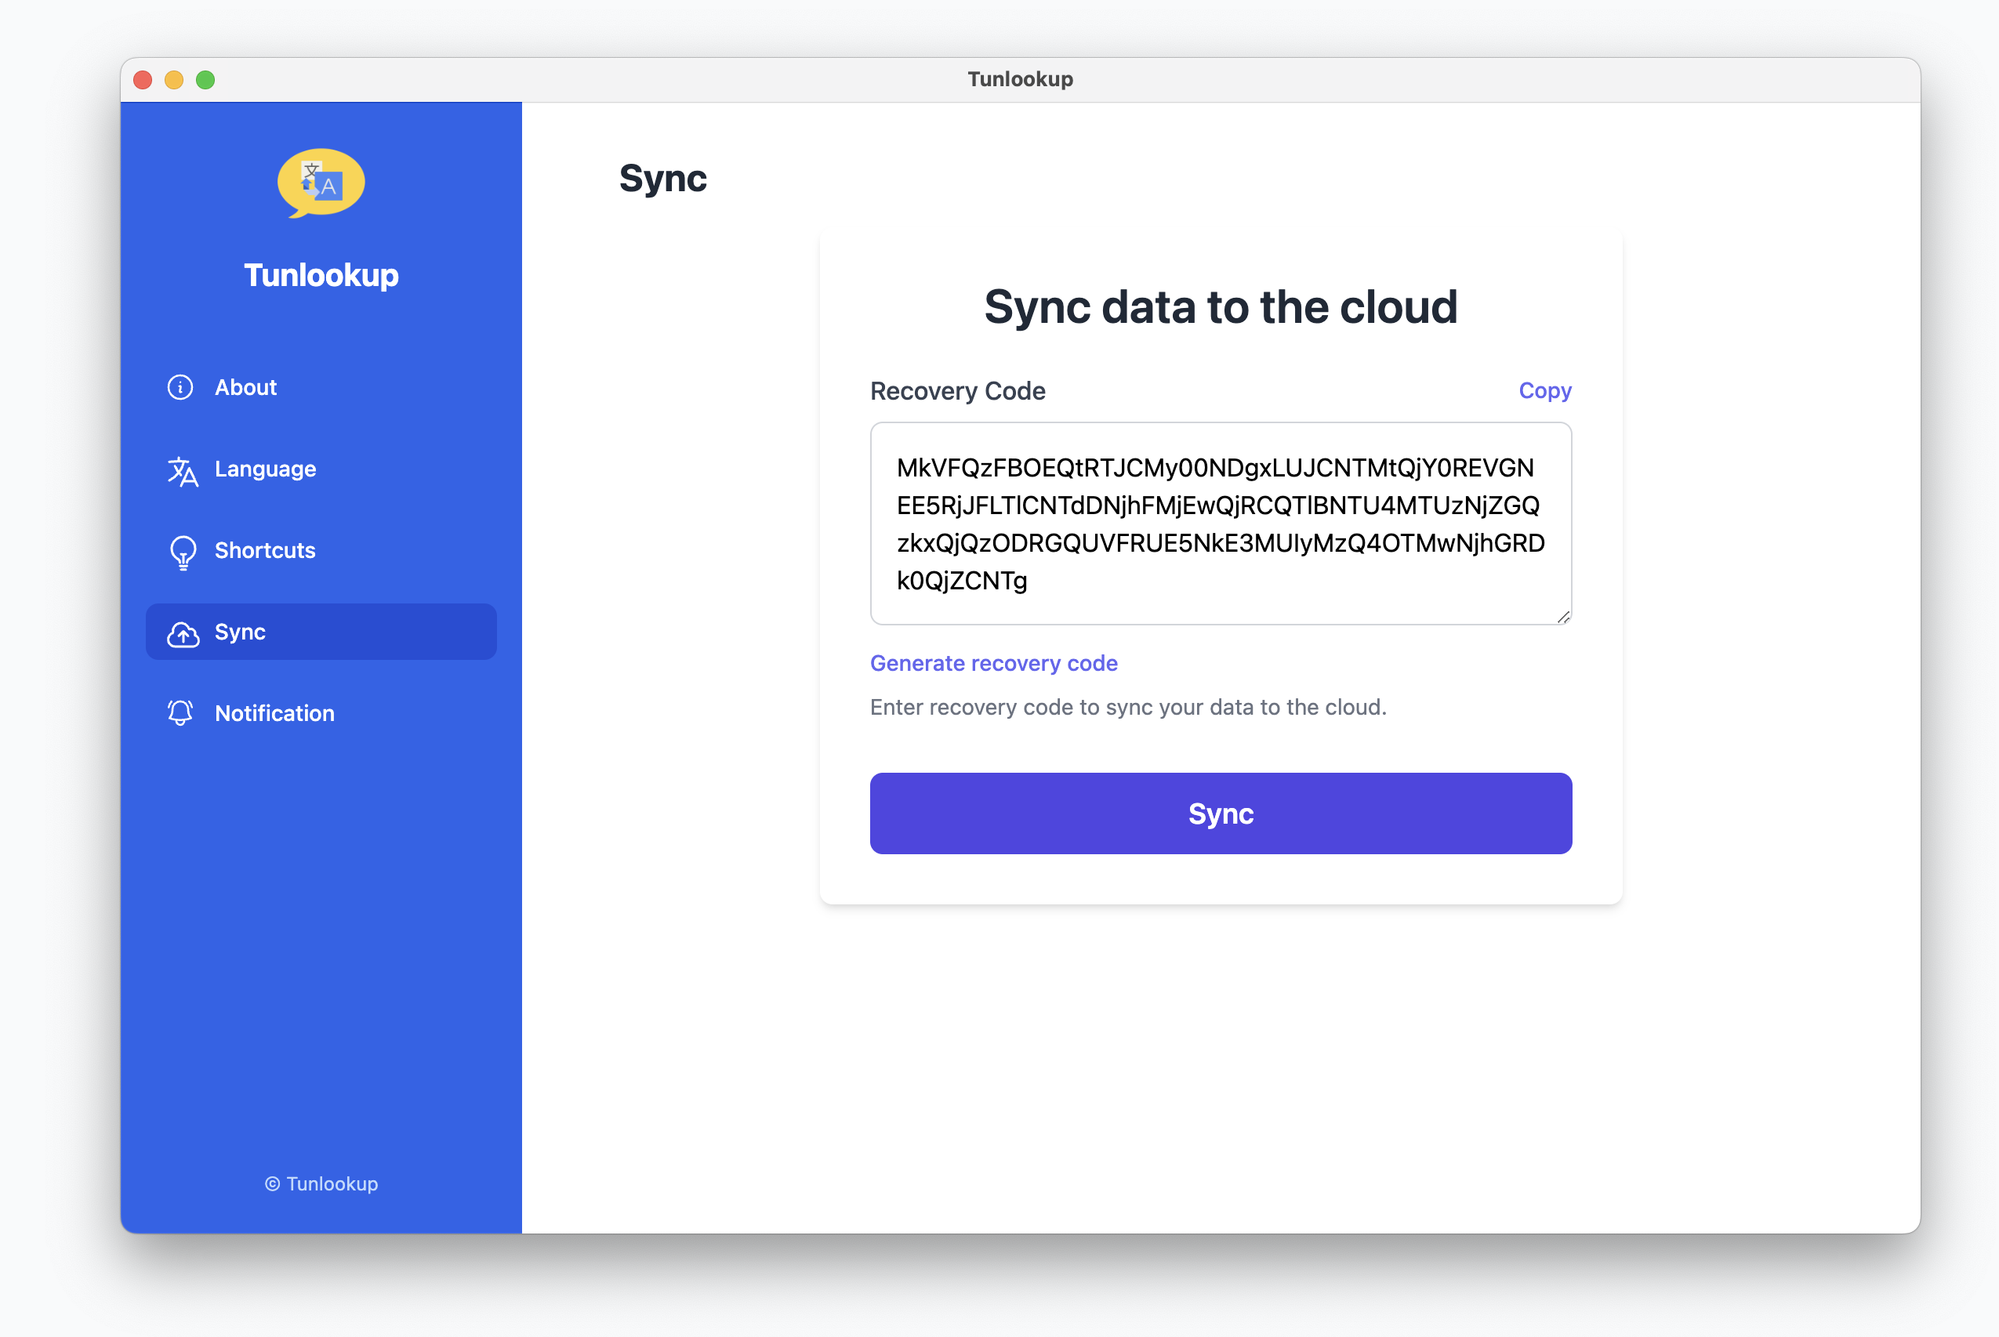Click the Shortcuts lightbulb icon
Viewport: 1999px width, 1337px height.
coord(183,552)
